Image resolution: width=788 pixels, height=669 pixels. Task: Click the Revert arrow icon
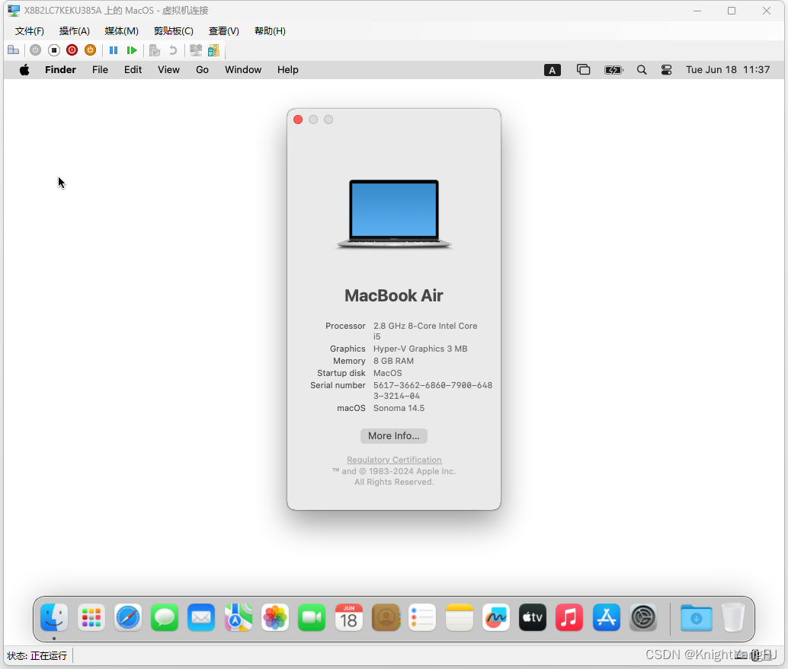click(x=173, y=50)
